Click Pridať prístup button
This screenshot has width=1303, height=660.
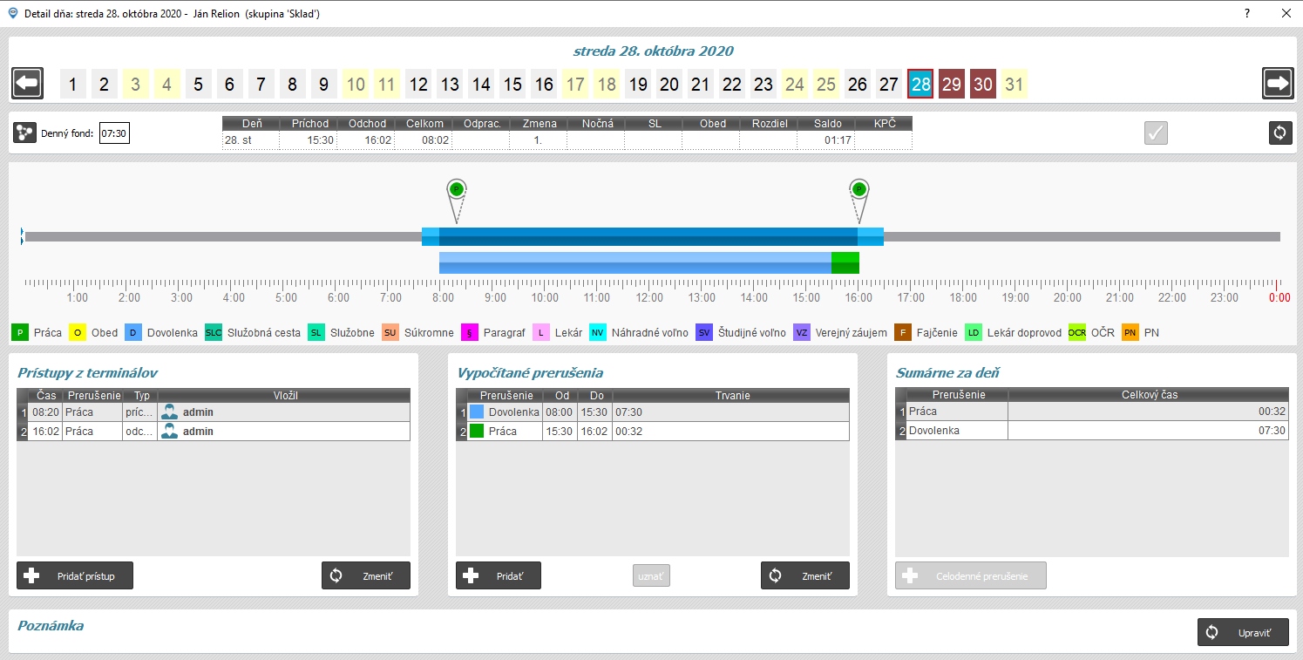pyautogui.click(x=75, y=575)
